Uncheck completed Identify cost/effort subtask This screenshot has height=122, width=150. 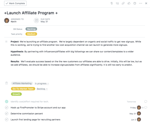[7, 101]
